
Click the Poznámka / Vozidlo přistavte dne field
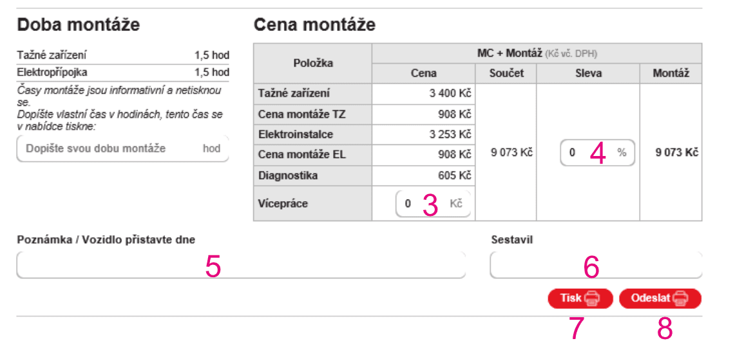click(241, 265)
